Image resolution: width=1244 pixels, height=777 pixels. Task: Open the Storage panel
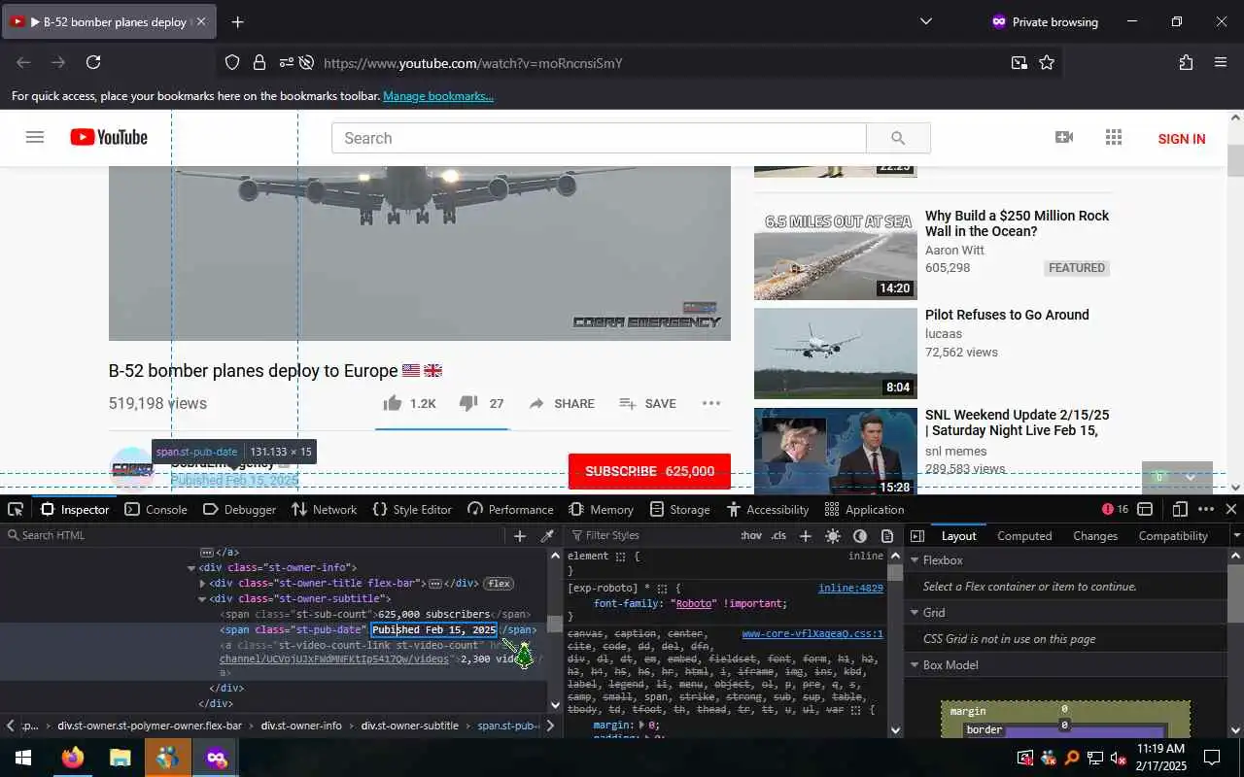tap(680, 509)
